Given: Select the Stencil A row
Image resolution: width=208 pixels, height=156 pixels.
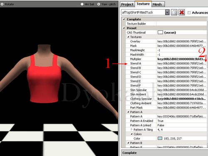Looking at the screenshot, I should tap(166, 63).
